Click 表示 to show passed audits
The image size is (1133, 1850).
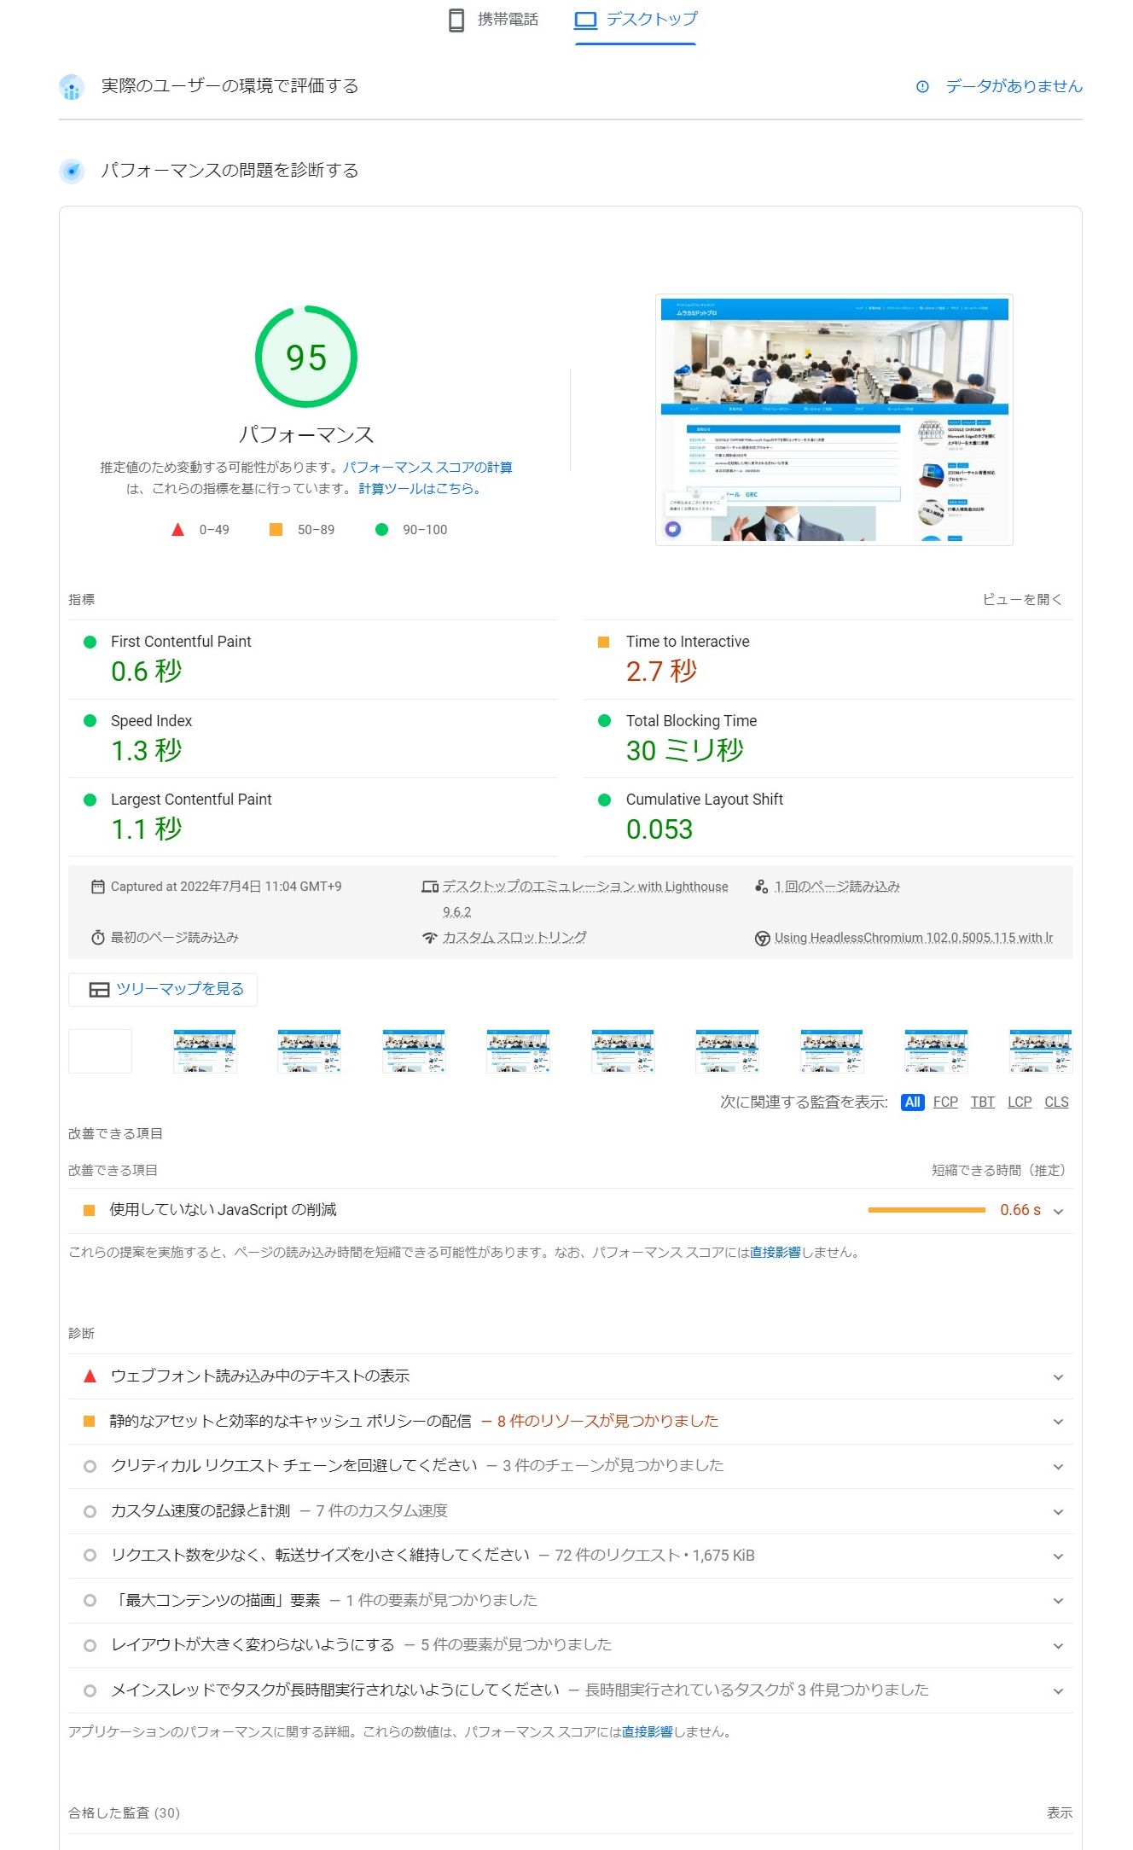(1060, 1813)
